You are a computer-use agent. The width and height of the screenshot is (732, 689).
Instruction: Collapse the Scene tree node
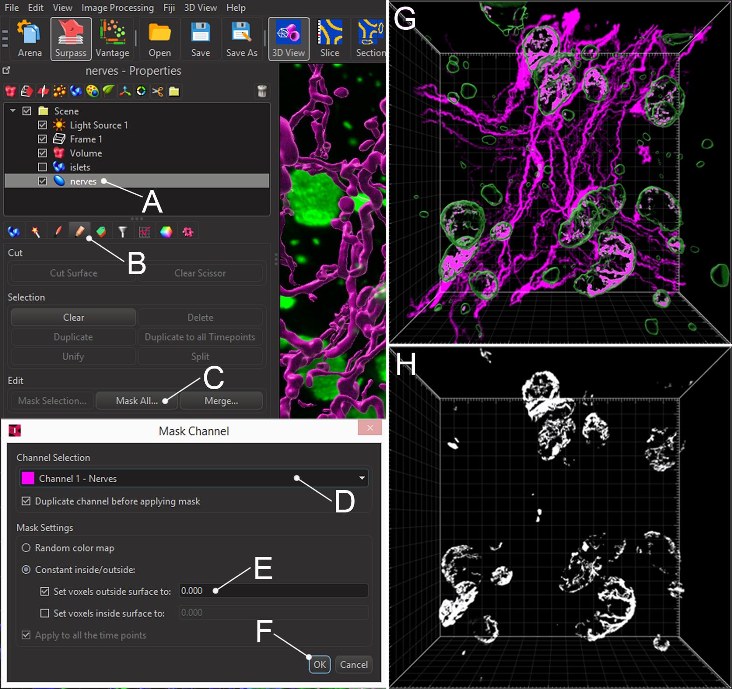[x=13, y=111]
